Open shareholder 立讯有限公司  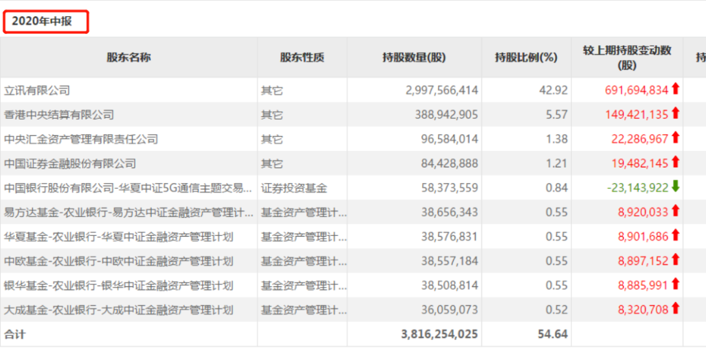(37, 90)
